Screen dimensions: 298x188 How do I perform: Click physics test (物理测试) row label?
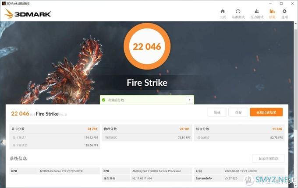(x=111, y=138)
